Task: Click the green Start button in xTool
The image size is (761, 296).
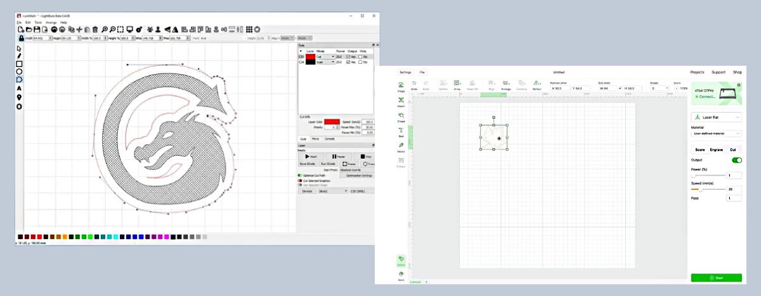Action: pos(716,278)
